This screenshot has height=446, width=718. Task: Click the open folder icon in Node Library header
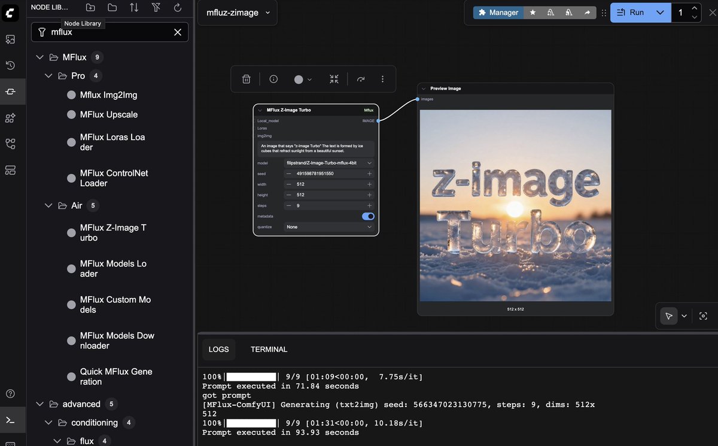pyautogui.click(x=112, y=7)
